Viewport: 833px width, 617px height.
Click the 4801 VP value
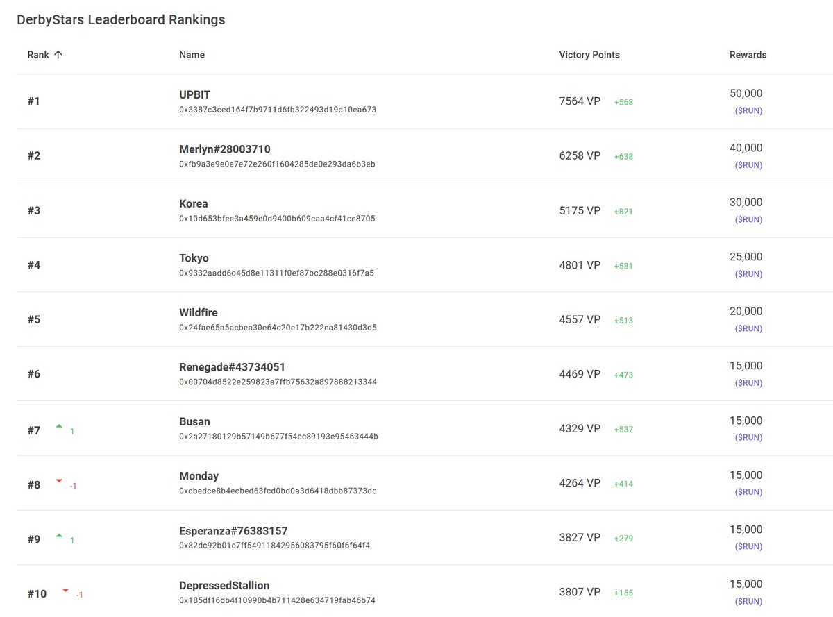click(x=580, y=265)
